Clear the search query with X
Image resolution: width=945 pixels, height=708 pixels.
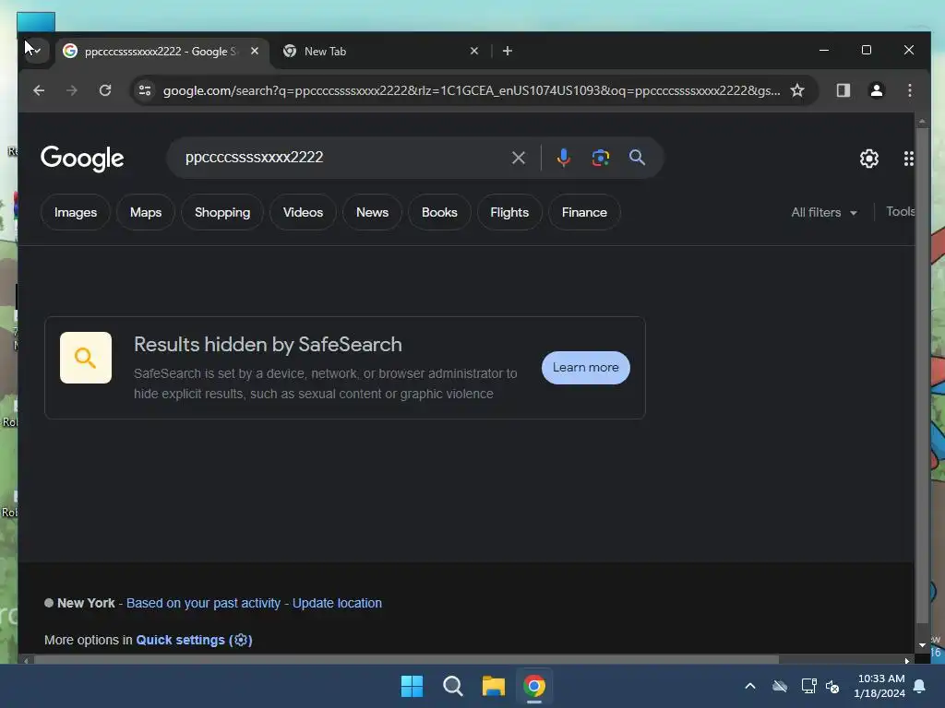(x=519, y=158)
